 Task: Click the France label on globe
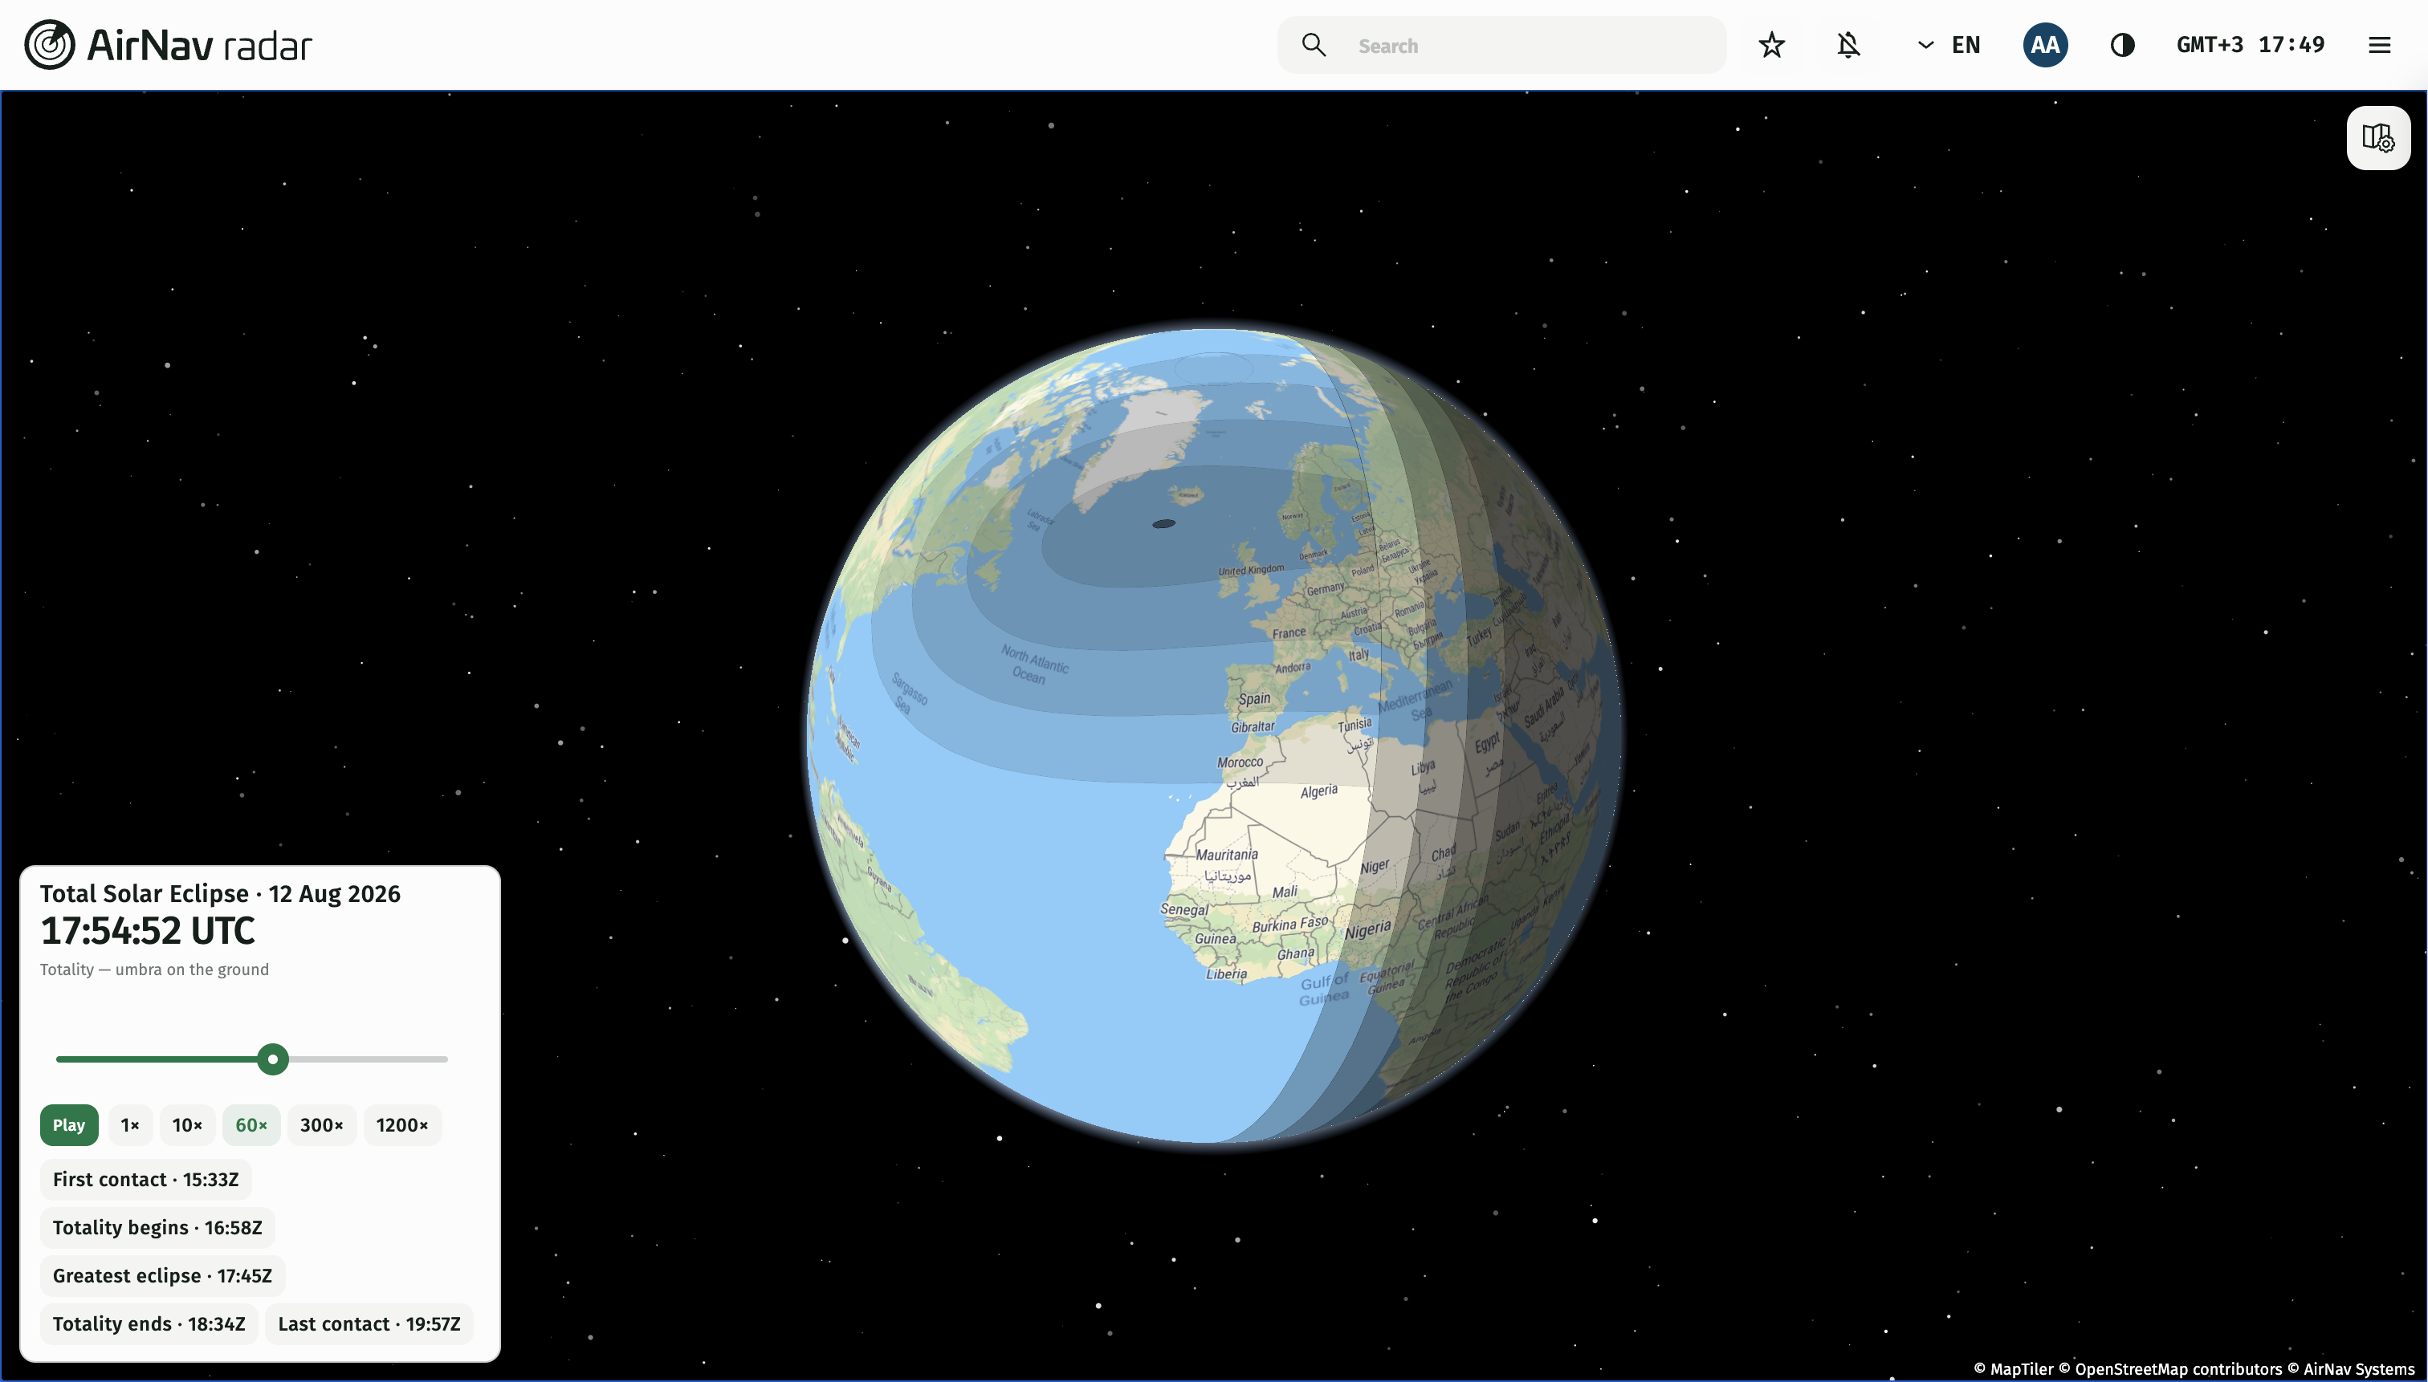click(x=1289, y=633)
